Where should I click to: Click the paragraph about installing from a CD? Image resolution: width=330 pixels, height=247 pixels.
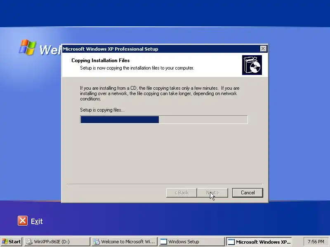[x=160, y=93]
